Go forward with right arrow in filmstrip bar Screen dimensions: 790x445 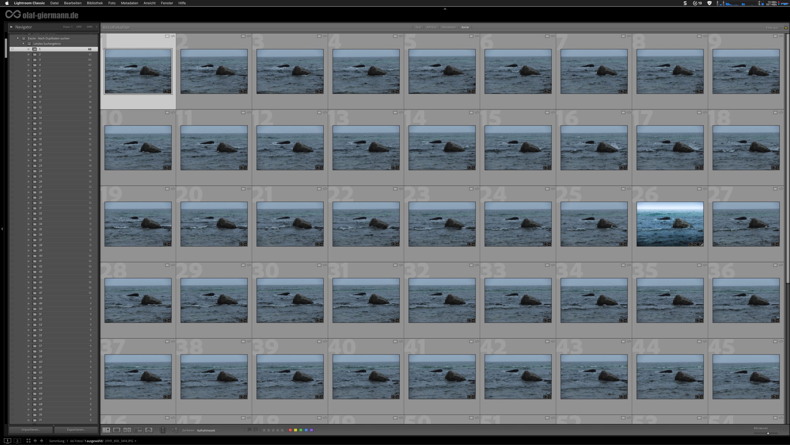click(42, 441)
